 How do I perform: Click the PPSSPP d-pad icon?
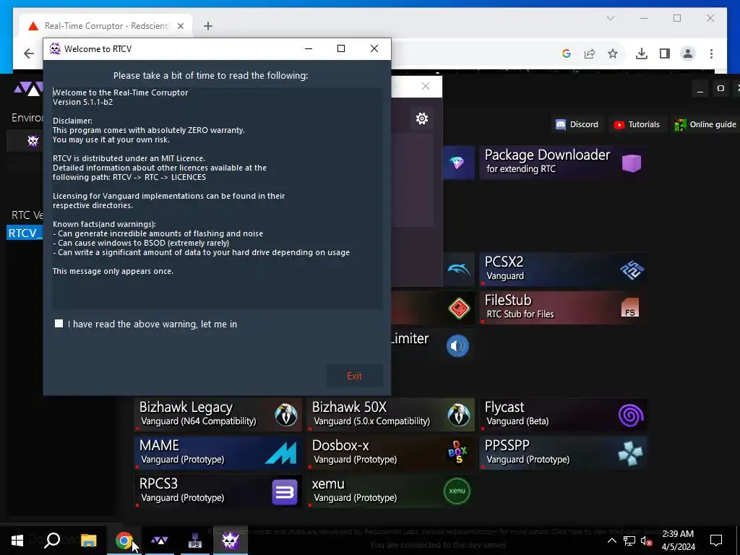pyautogui.click(x=630, y=454)
